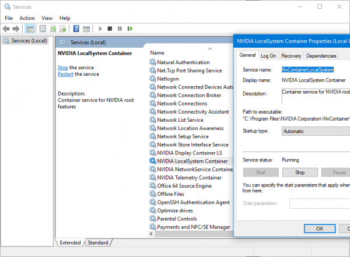Click gear icon next to Netlogon
This screenshot has height=257, width=350.
(153, 79)
